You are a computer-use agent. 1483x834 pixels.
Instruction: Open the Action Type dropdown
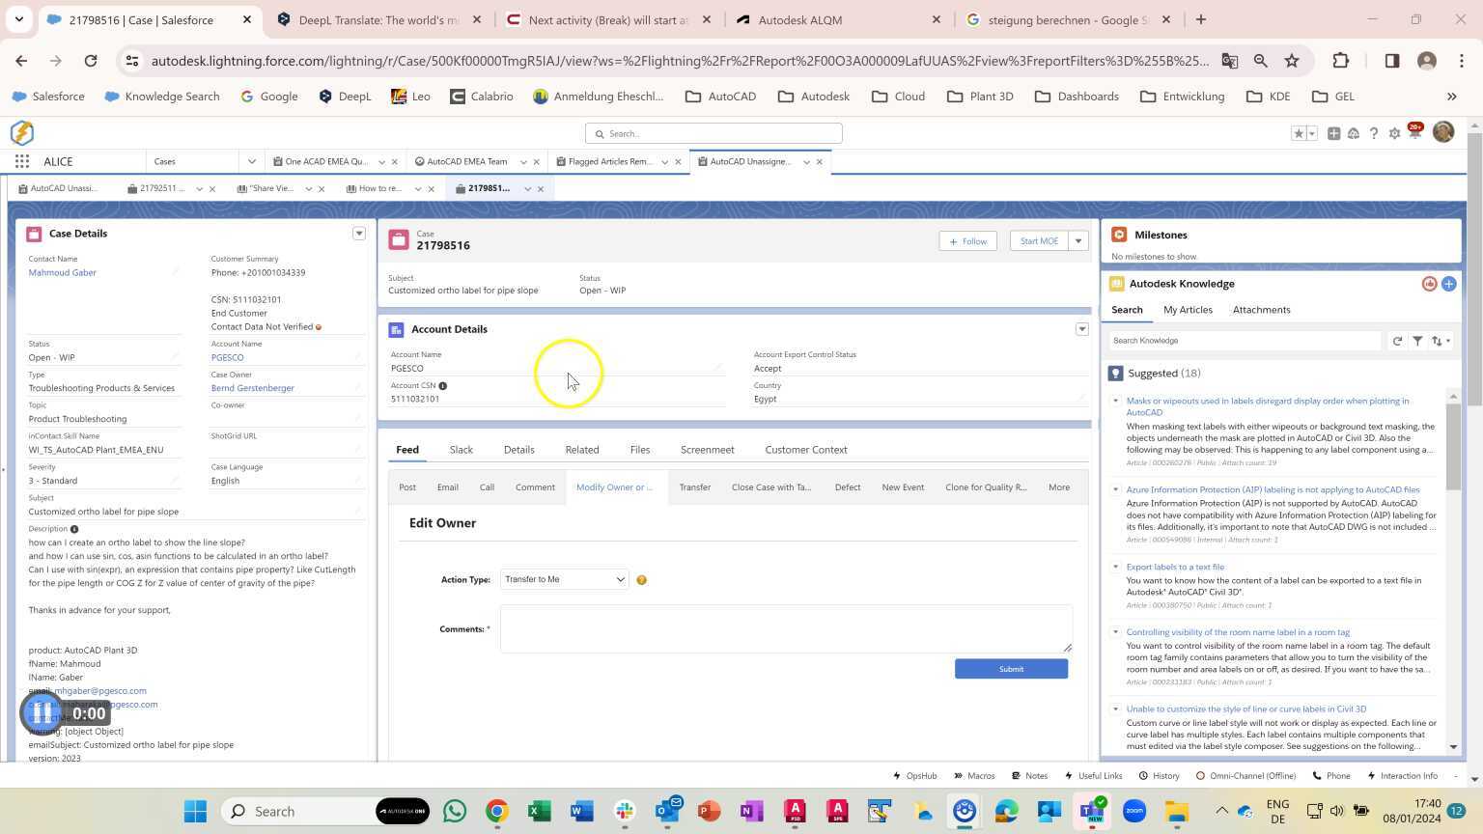point(564,579)
